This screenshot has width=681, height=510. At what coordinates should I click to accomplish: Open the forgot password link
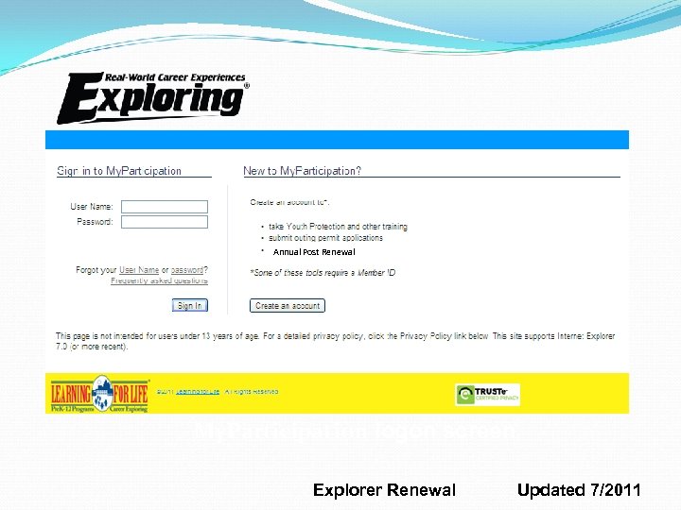[x=187, y=270]
